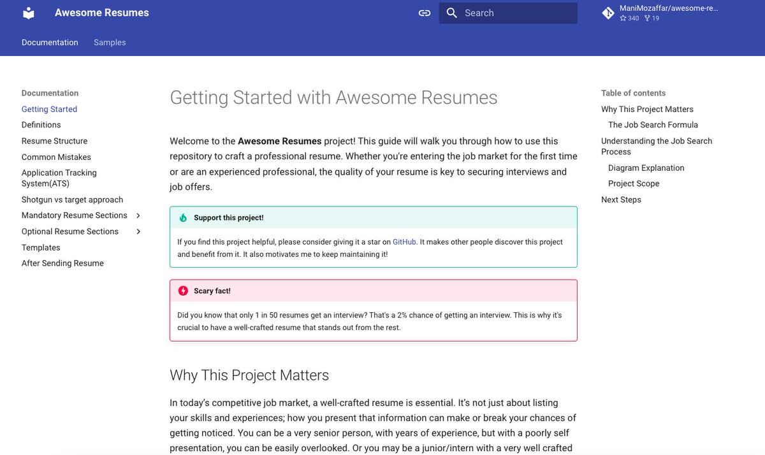765x455 pixels.
Task: Open After Sending Resume page
Action: [x=62, y=263]
